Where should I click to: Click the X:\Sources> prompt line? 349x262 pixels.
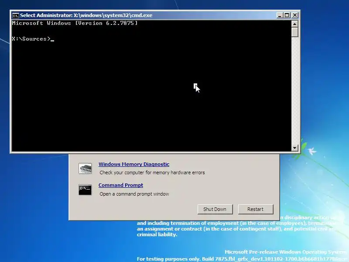coord(33,39)
